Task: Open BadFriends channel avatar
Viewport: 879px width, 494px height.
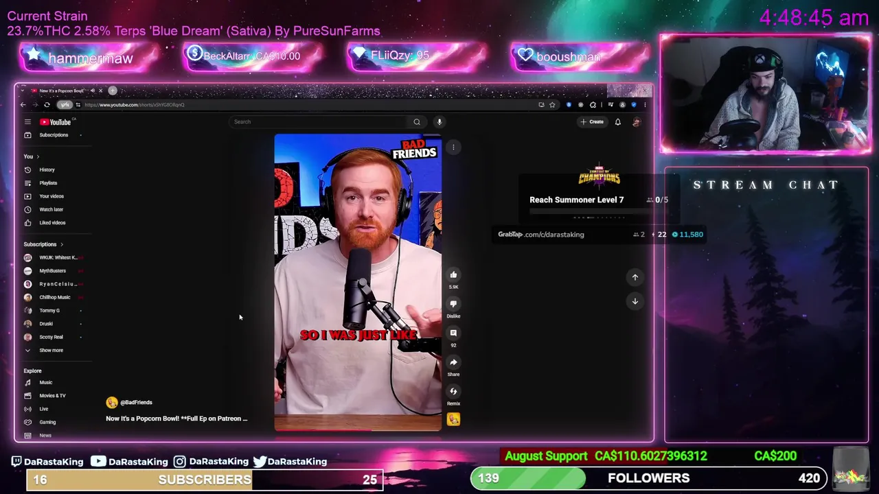Action: tap(112, 403)
